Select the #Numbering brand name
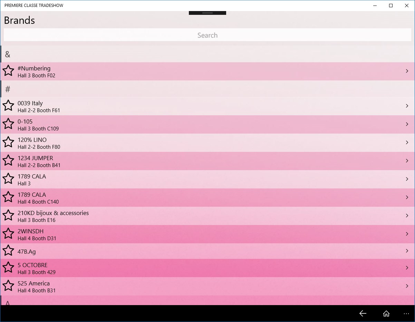Image resolution: width=415 pixels, height=322 pixels. (34, 68)
